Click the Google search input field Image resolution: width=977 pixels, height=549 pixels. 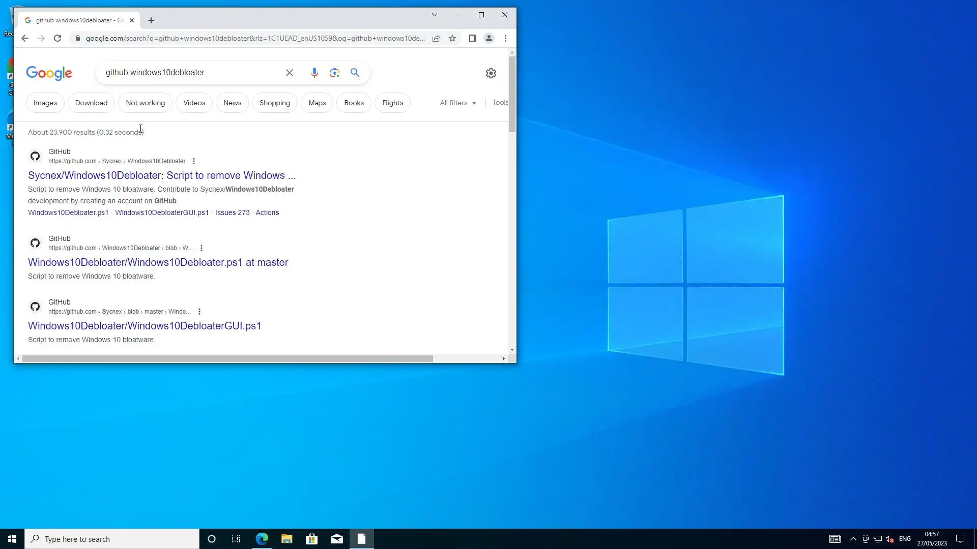(x=191, y=73)
